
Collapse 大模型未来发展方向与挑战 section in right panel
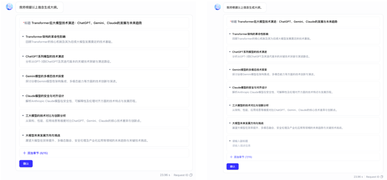[x=230, y=123]
